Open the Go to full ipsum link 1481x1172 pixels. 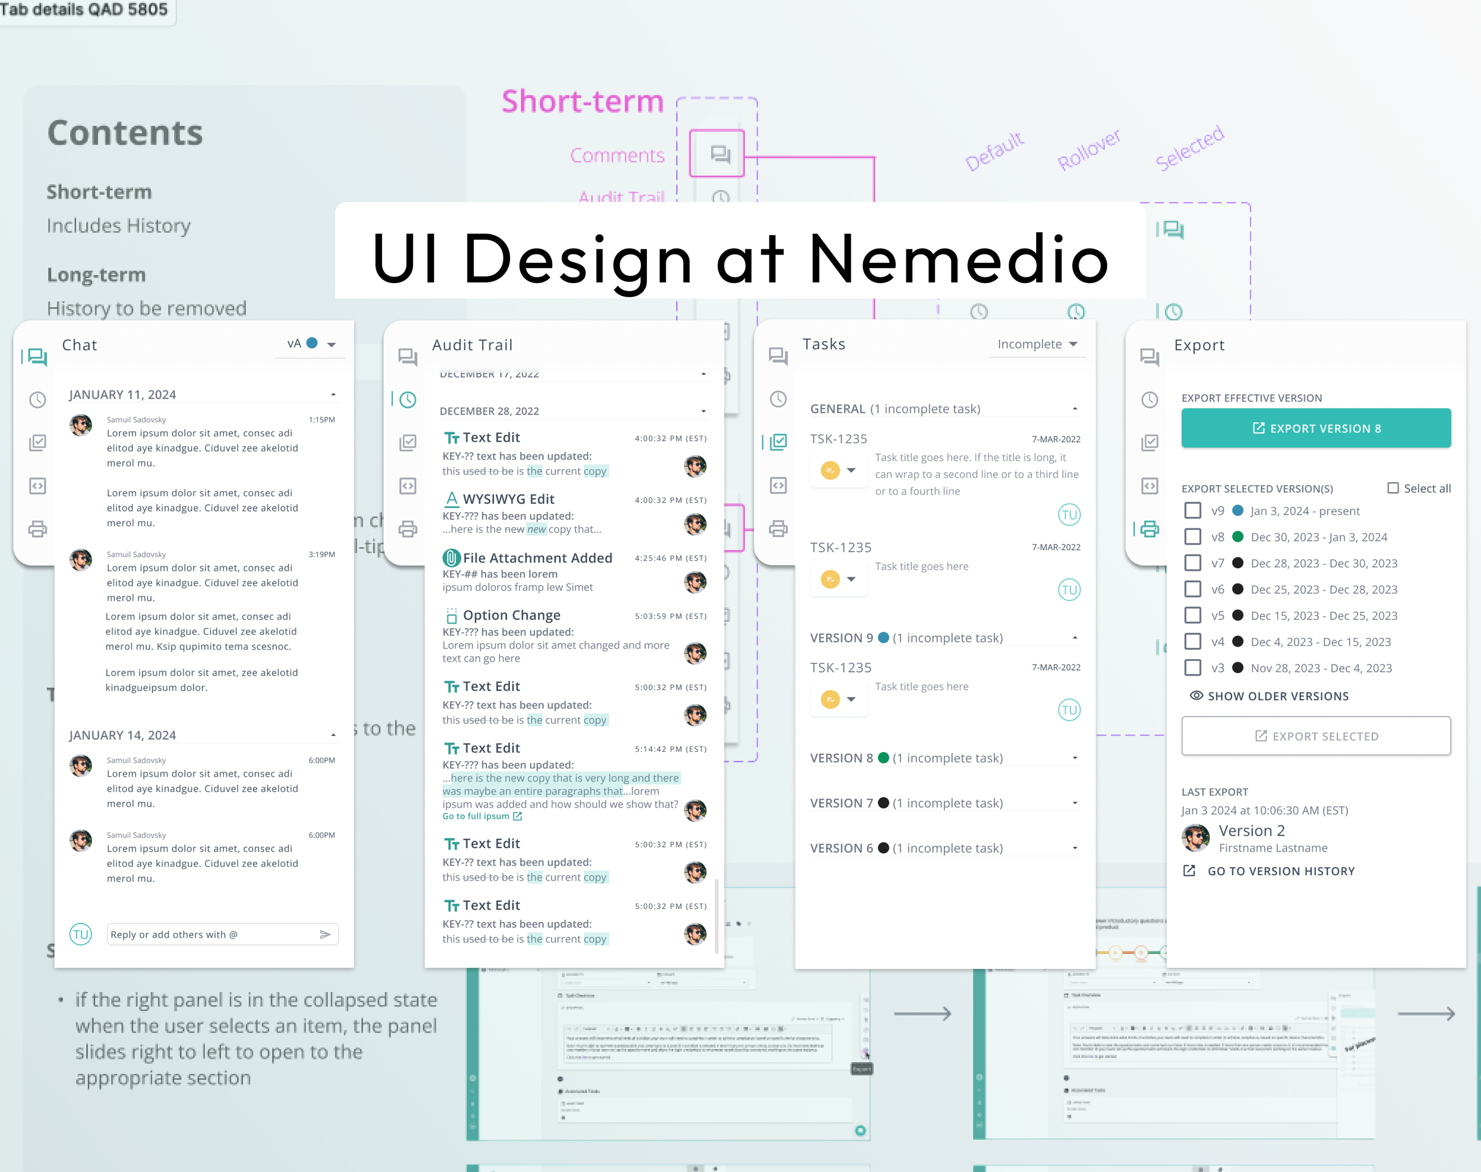(x=482, y=816)
